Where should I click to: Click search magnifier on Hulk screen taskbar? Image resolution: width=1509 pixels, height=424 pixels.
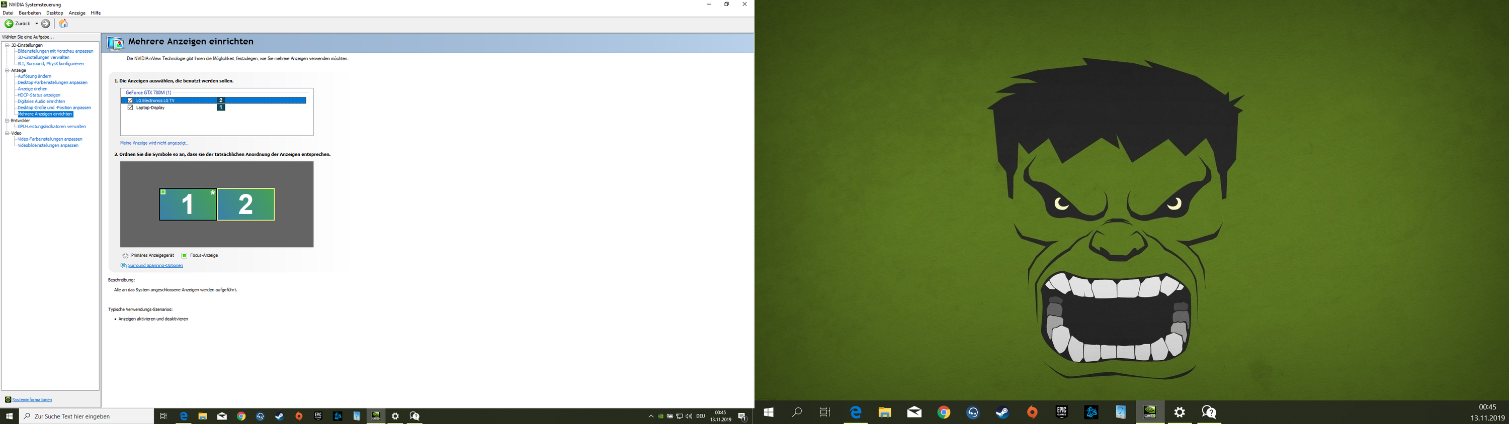(x=797, y=412)
